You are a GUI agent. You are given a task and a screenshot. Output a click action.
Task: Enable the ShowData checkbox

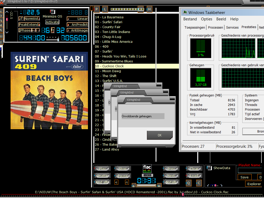(x=209, y=168)
